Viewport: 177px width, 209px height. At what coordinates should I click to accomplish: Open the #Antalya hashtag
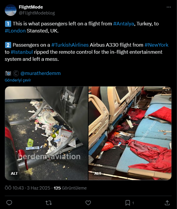(124, 24)
